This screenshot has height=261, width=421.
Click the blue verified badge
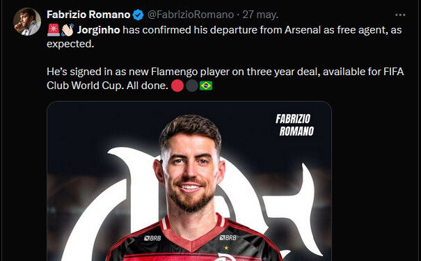138,15
